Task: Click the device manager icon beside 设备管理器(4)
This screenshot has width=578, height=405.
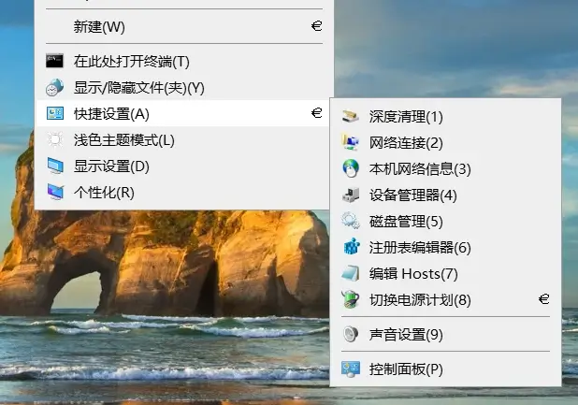Action: coord(351,195)
